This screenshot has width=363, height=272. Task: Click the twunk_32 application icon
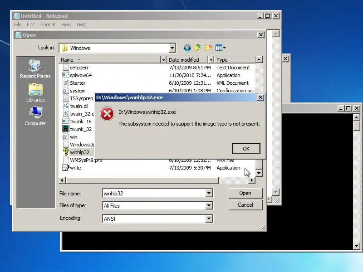tap(66, 129)
